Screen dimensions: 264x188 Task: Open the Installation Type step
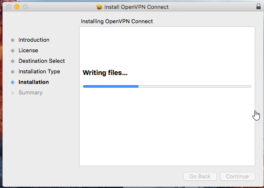[39, 72]
